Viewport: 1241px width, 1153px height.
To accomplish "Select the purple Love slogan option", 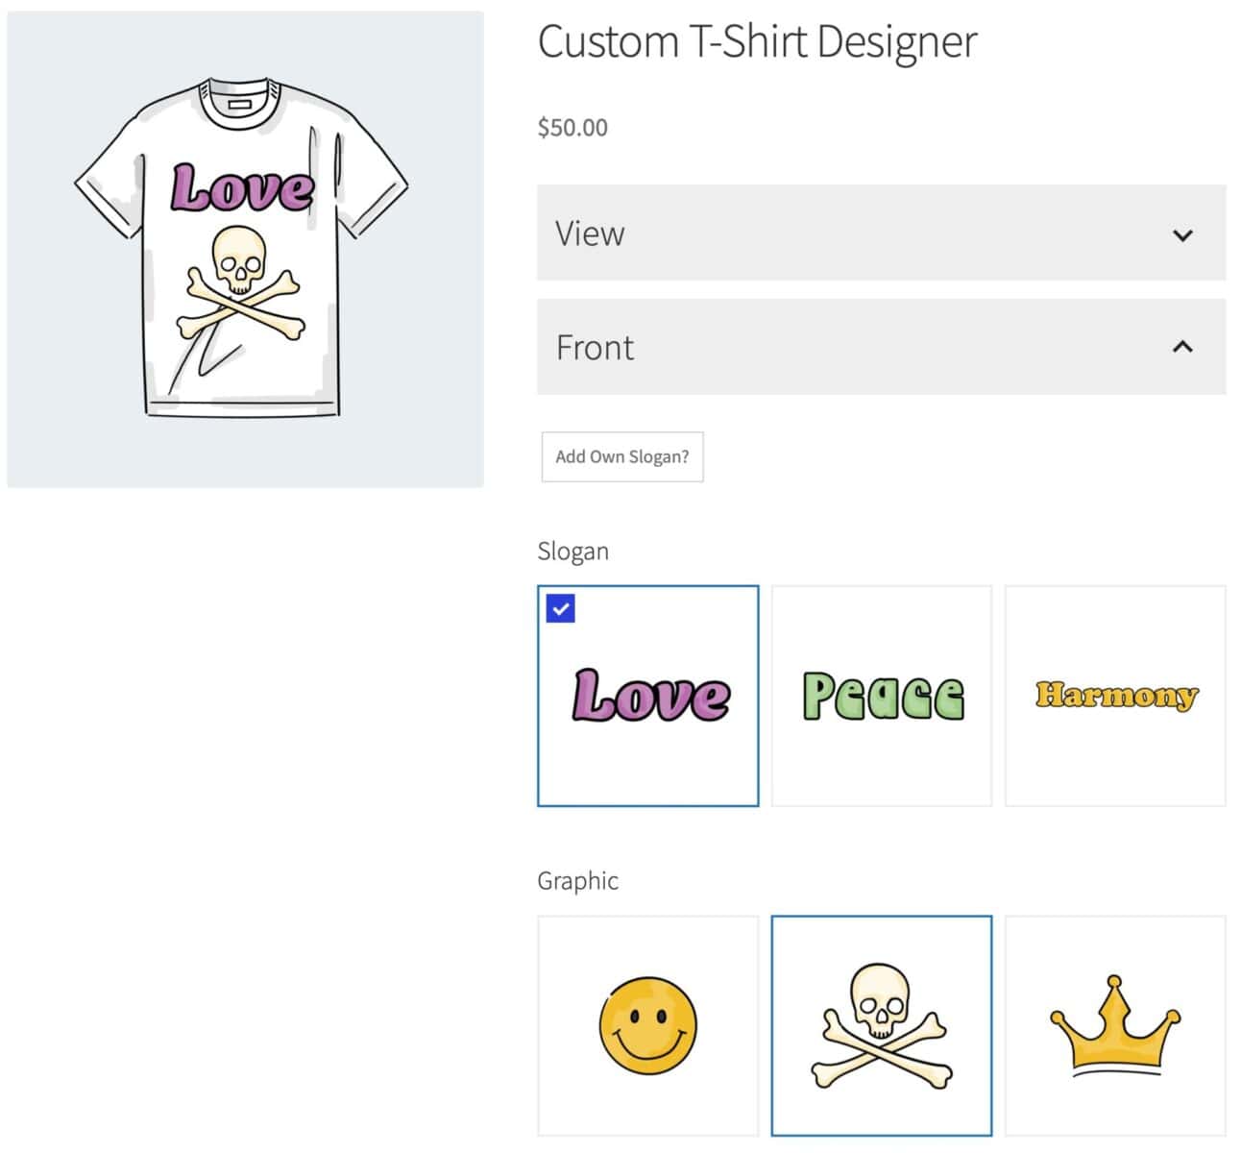I will point(650,696).
